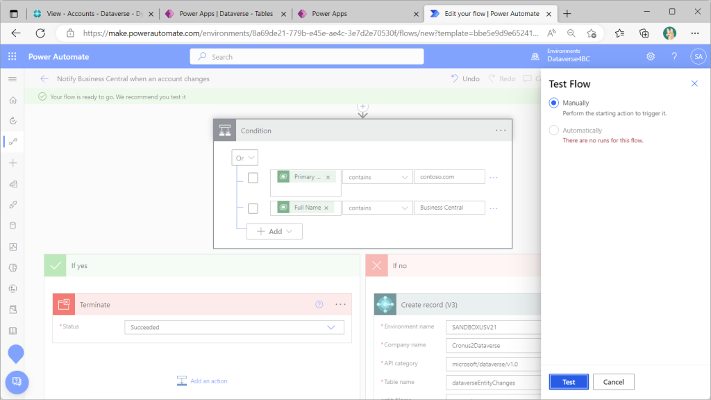Click Add an action link

pyautogui.click(x=202, y=381)
